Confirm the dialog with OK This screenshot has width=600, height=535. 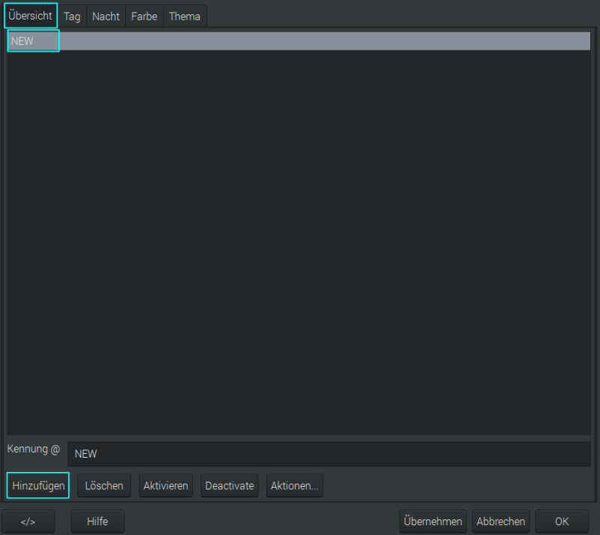(562, 521)
